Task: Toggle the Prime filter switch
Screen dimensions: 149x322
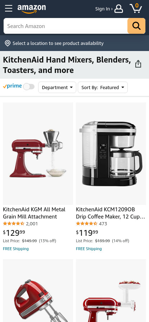Action: point(29,87)
